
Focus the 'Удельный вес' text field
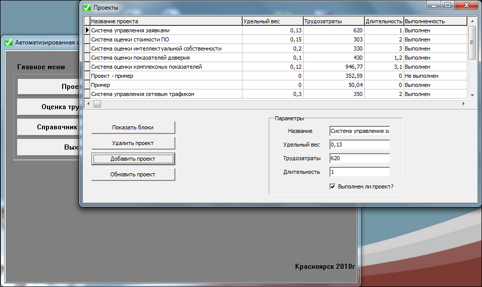359,145
